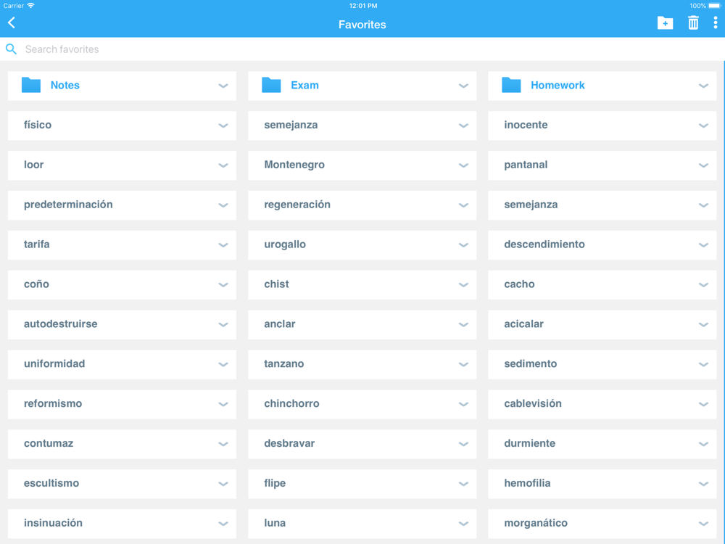The height and width of the screenshot is (544, 725).
Task: Select the word loor
Action: (x=34, y=165)
